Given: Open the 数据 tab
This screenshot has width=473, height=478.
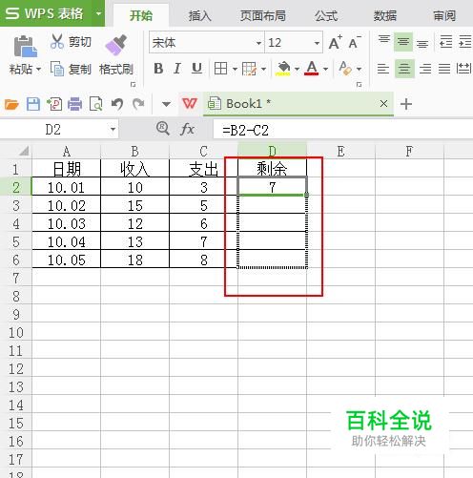Looking at the screenshot, I should pos(385,15).
